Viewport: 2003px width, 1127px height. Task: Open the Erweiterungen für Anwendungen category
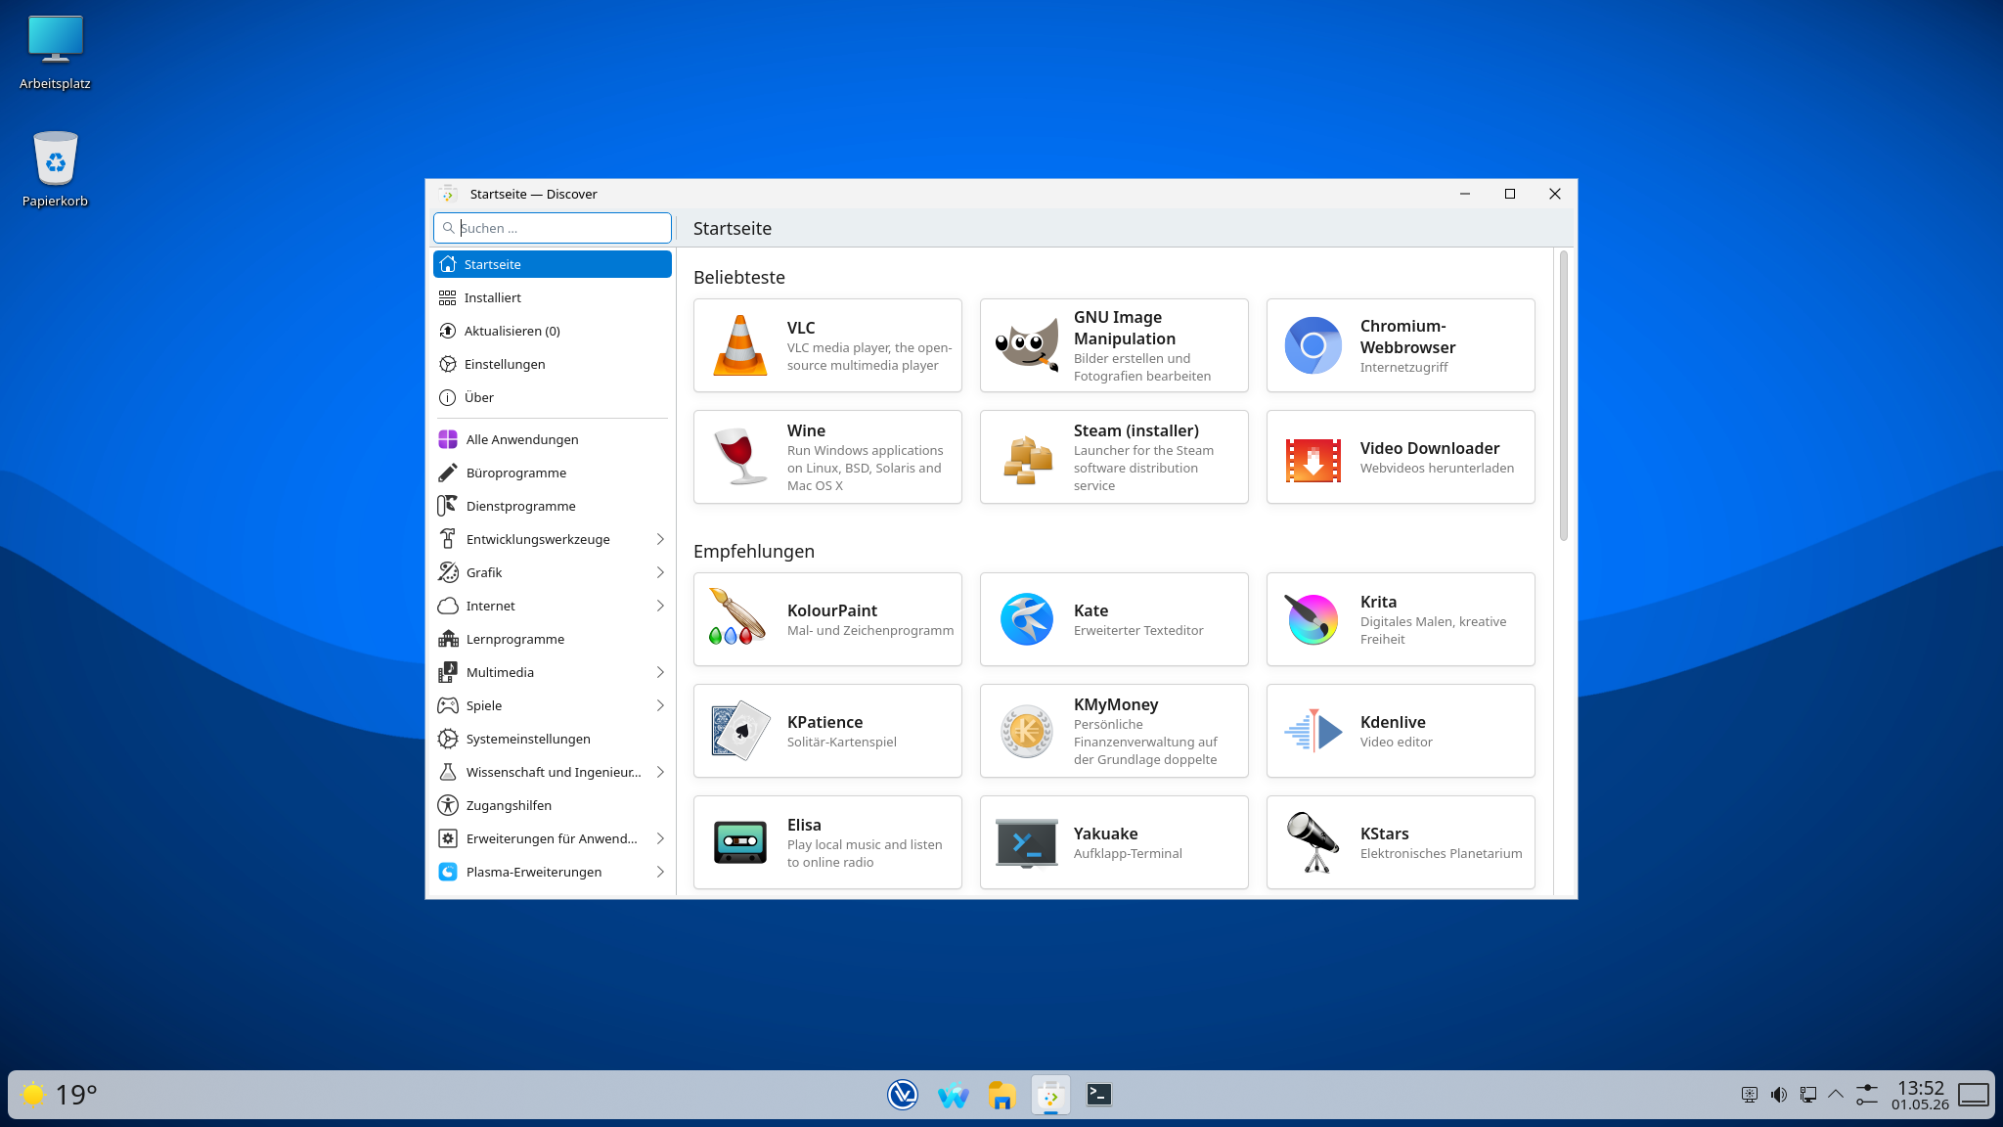tap(552, 838)
